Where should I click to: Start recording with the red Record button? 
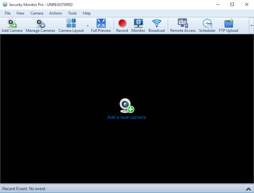click(122, 26)
